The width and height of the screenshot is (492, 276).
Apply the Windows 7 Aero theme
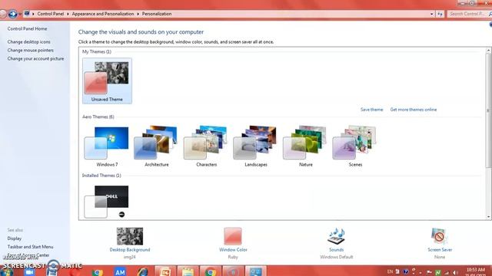point(107,146)
